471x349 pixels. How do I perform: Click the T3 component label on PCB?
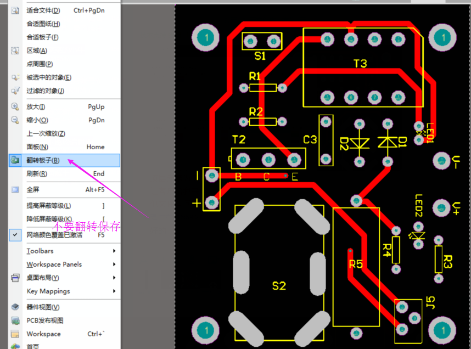360,64
